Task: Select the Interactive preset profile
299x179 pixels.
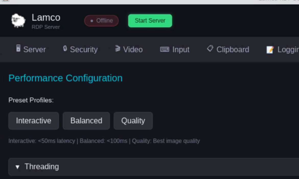Action: pyautogui.click(x=33, y=121)
